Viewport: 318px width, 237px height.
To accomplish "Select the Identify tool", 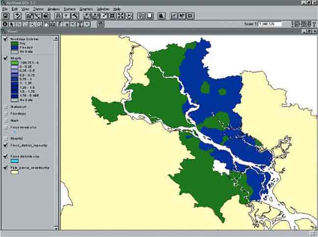I will (x=5, y=24).
